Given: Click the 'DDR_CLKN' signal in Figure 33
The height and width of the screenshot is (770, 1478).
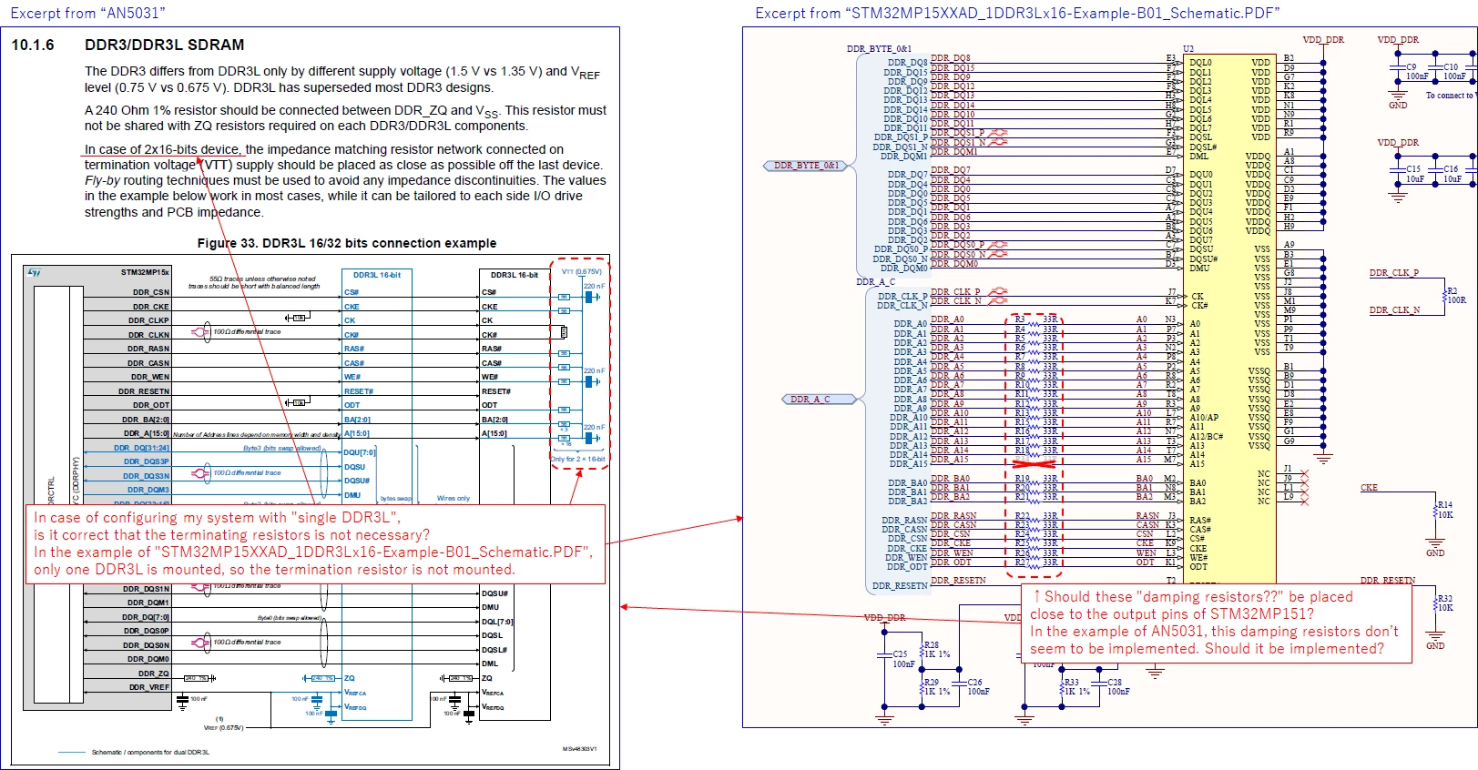Looking at the screenshot, I should tap(148, 335).
